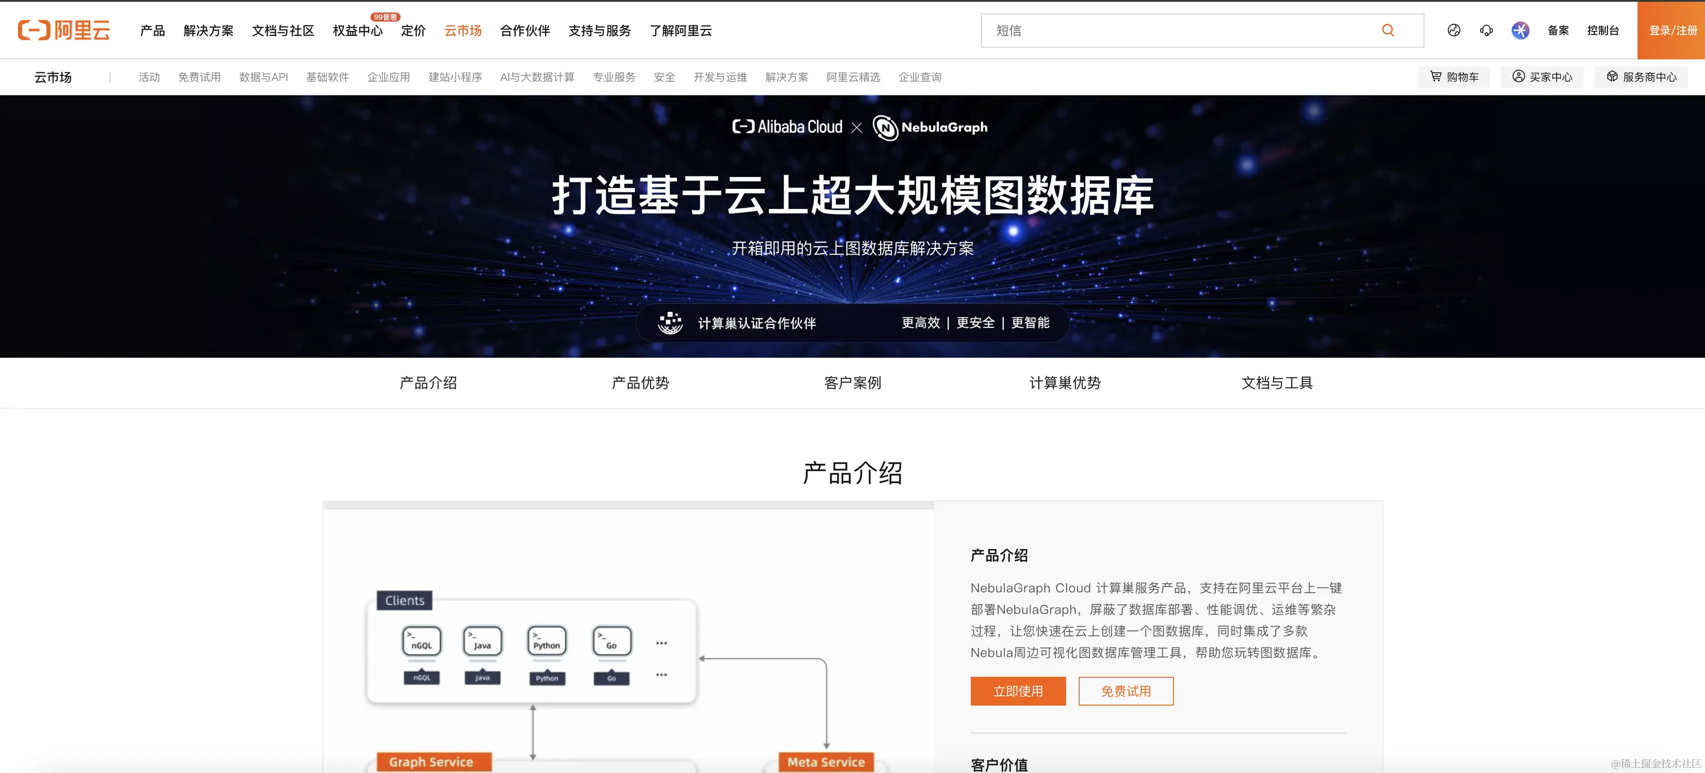Click the Aliyun 阿里云 logo
Image resolution: width=1705 pixels, height=773 pixels.
[64, 30]
